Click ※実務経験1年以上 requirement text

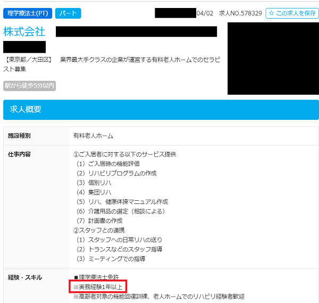[98, 287]
